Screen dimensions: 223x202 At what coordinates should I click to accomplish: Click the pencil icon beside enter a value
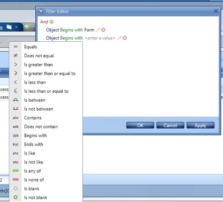tap(120, 38)
